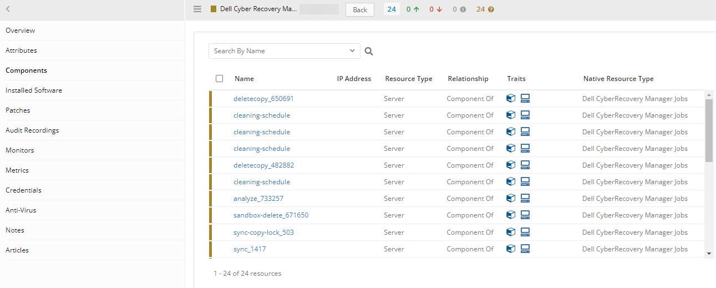Click the search magnifier icon

click(x=369, y=51)
